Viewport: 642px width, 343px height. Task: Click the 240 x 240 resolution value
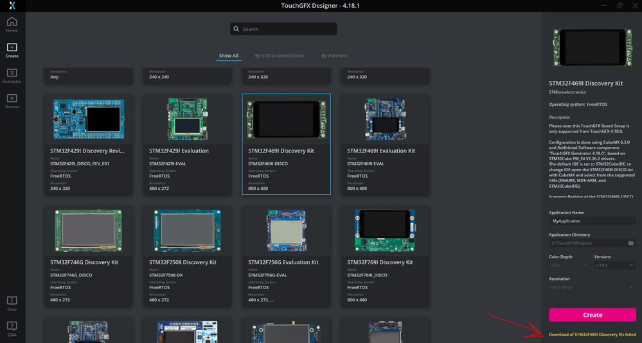pyautogui.click(x=159, y=77)
